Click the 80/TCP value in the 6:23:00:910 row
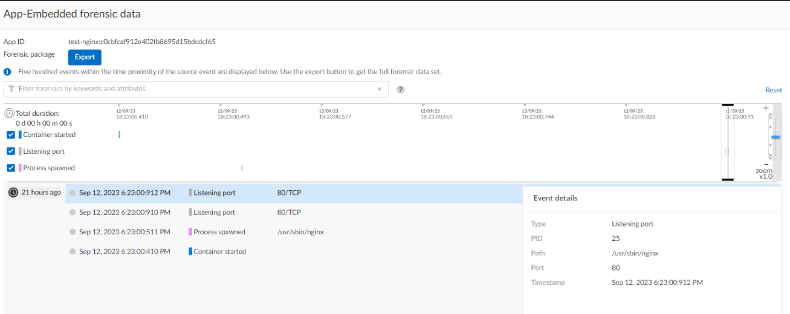The image size is (790, 314). coord(289,213)
